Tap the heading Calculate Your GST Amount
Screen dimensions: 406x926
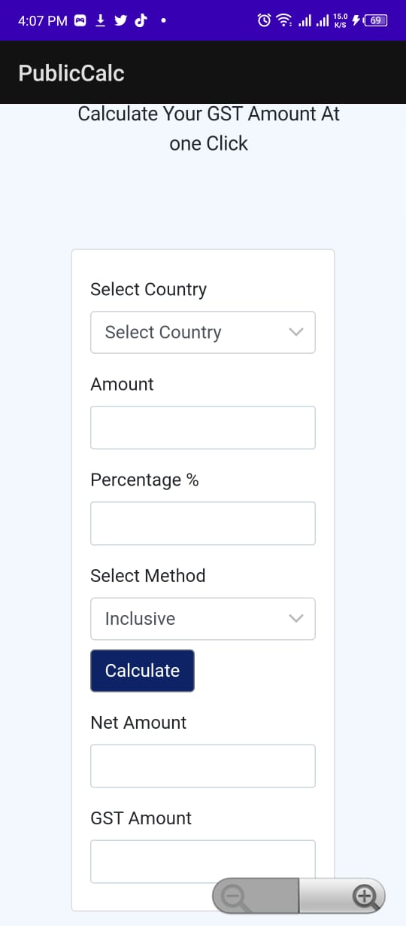[x=209, y=114]
